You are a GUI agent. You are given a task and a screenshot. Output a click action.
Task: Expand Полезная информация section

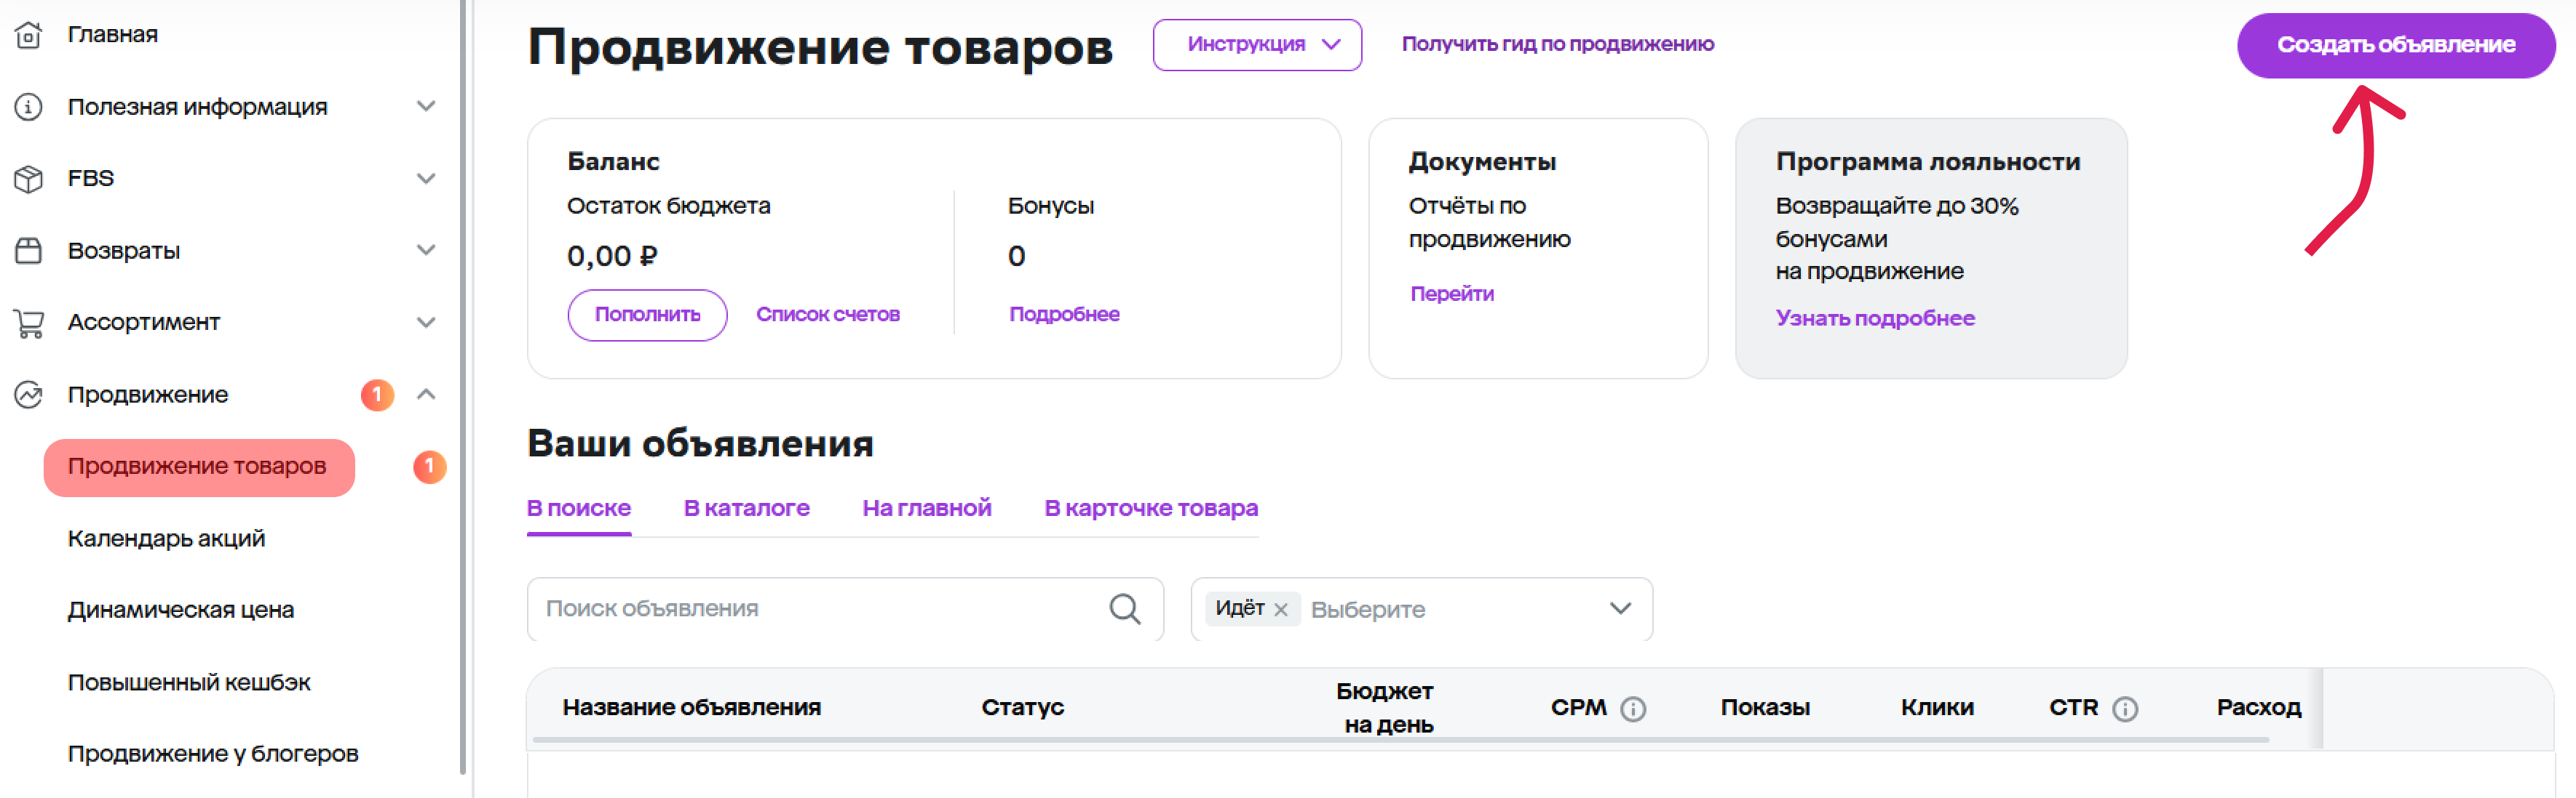coord(426,107)
